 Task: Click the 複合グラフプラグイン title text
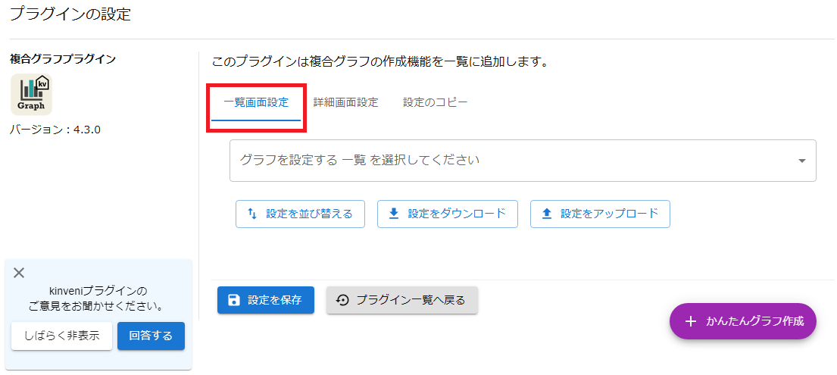point(63,59)
